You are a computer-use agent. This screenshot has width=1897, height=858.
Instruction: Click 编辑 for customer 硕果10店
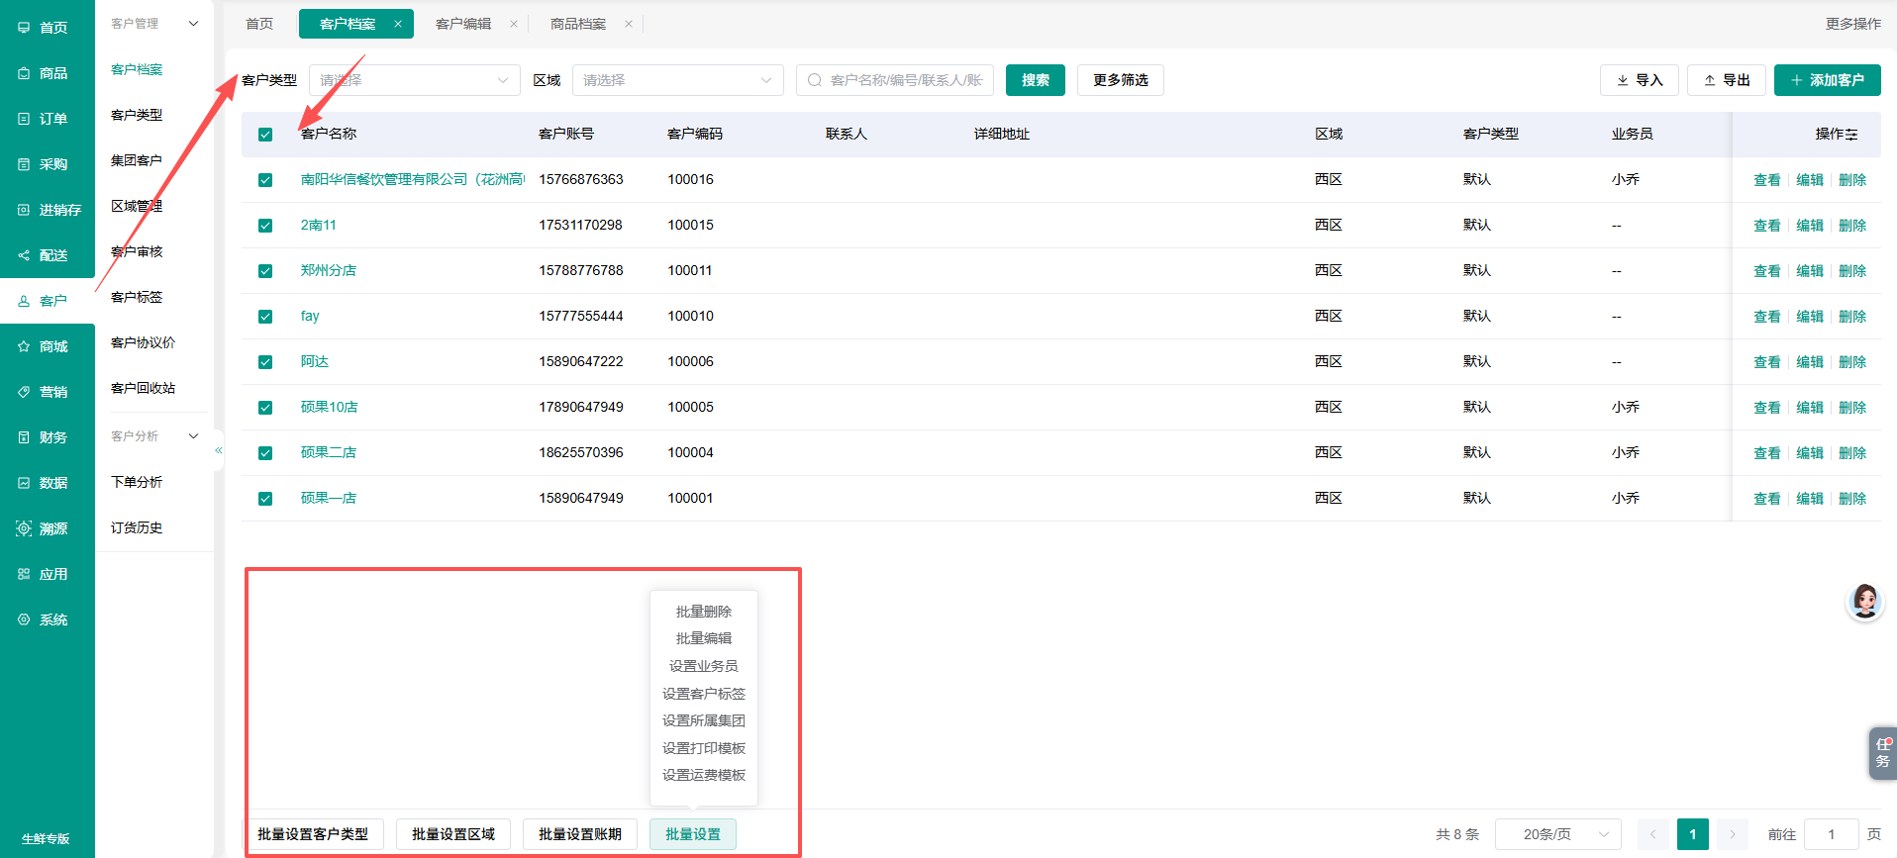tap(1810, 408)
